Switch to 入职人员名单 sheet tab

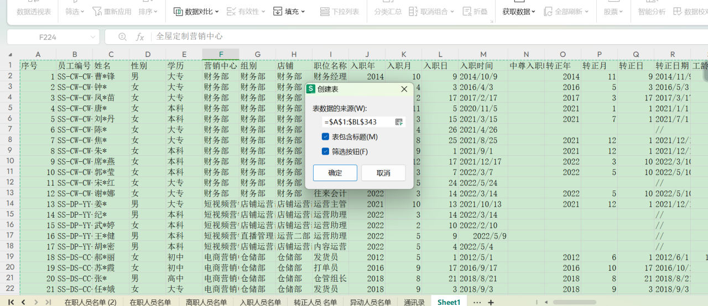click(261, 302)
